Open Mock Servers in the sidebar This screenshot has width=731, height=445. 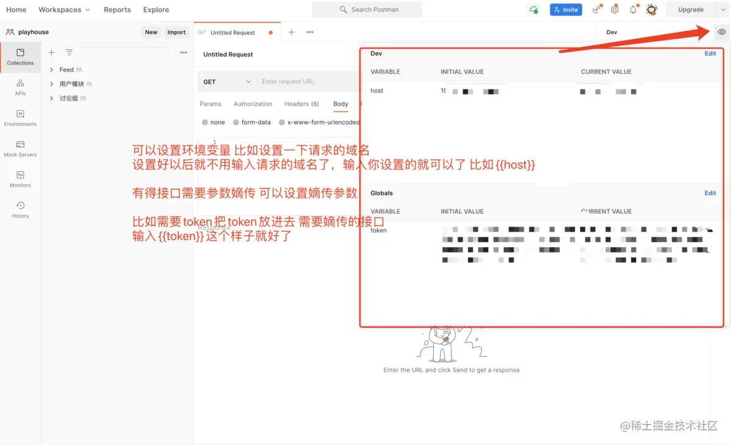[x=20, y=149]
